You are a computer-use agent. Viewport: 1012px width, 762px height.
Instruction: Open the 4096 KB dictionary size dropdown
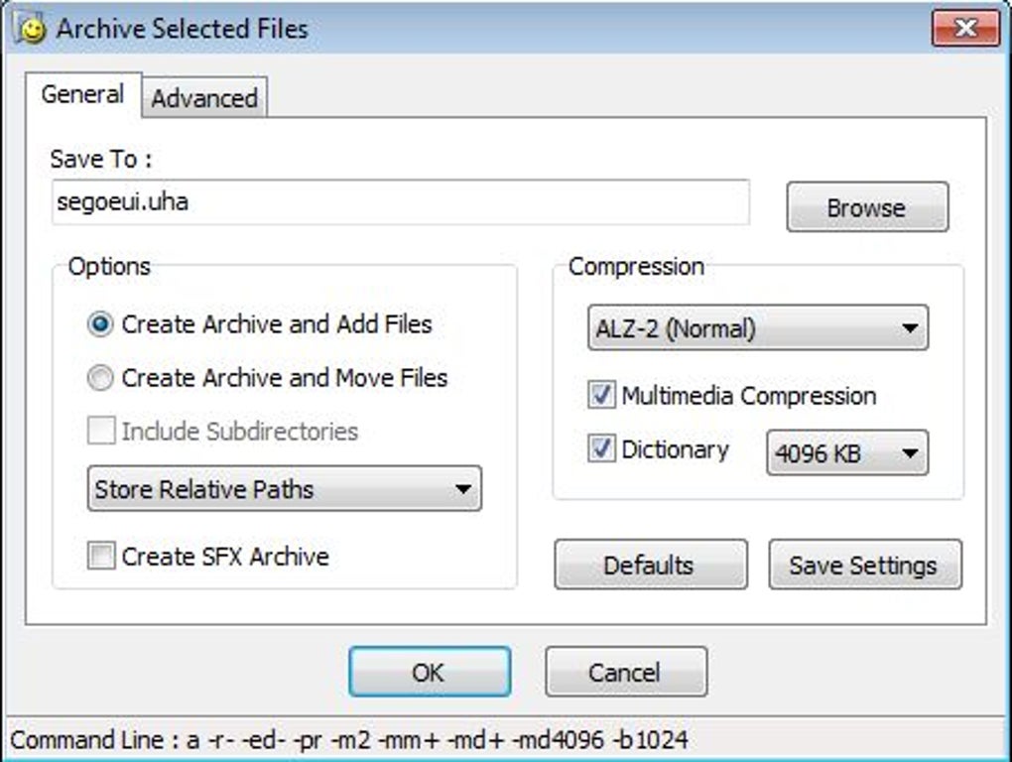pyautogui.click(x=846, y=453)
